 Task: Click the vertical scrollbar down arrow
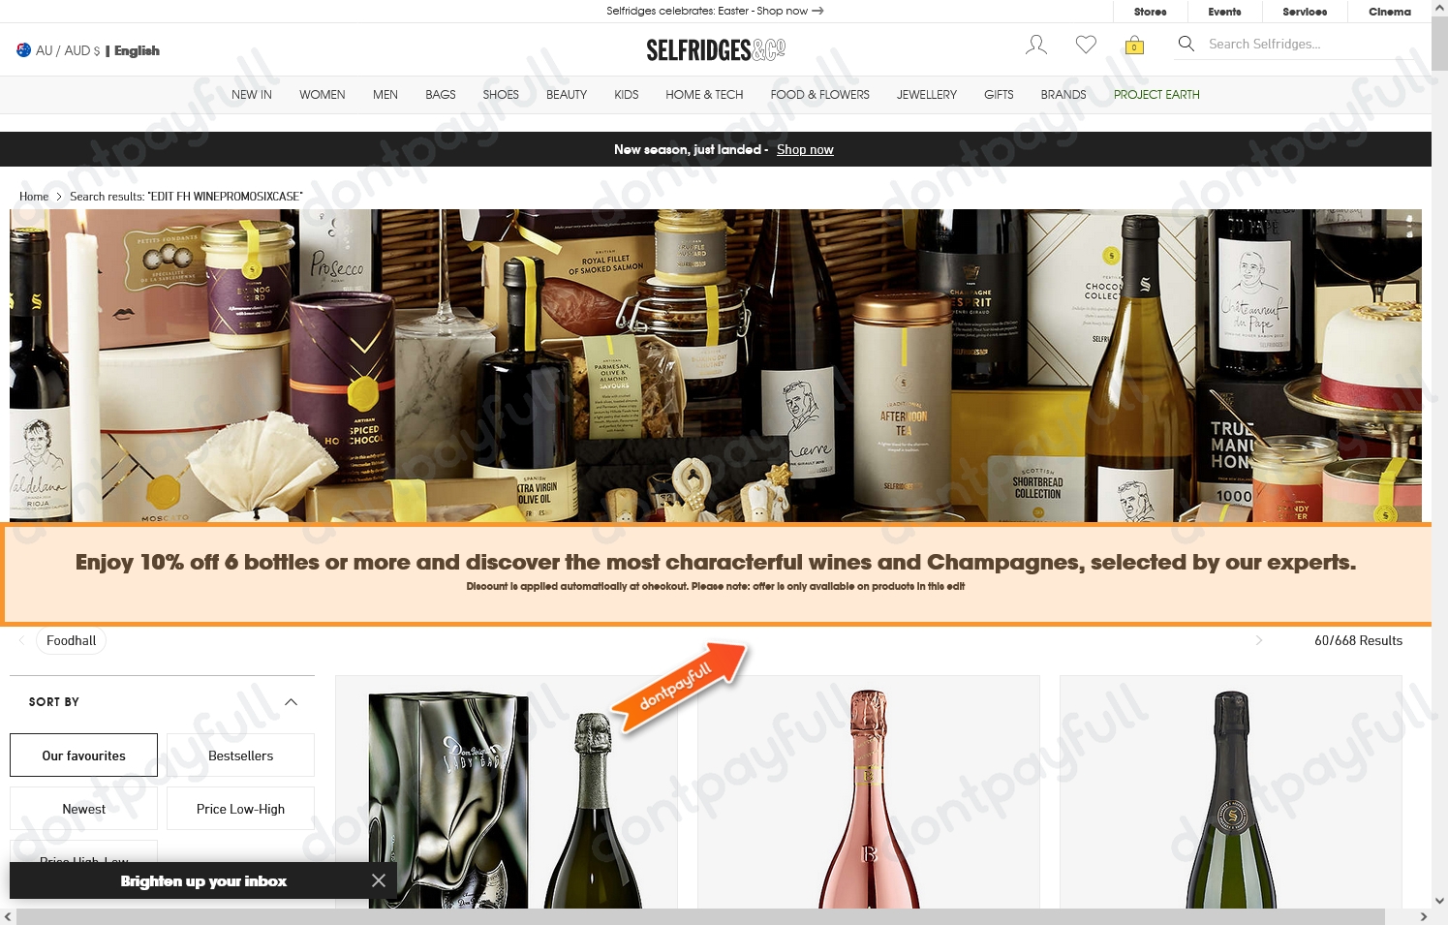point(1439,901)
